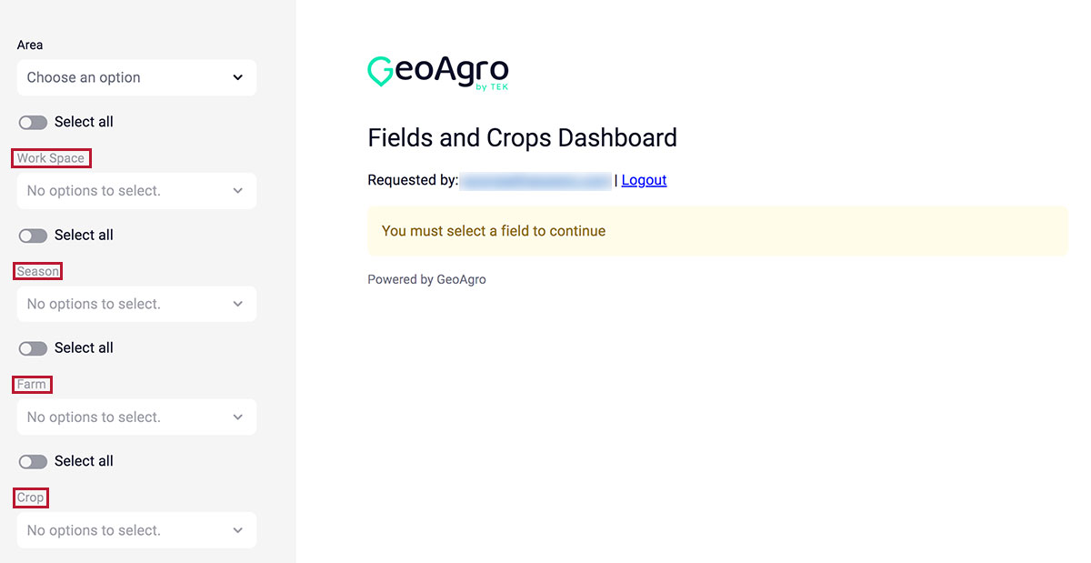Click the Fields and Crops Dashboard heading
Screen dimensions: 1091x563
click(521, 137)
